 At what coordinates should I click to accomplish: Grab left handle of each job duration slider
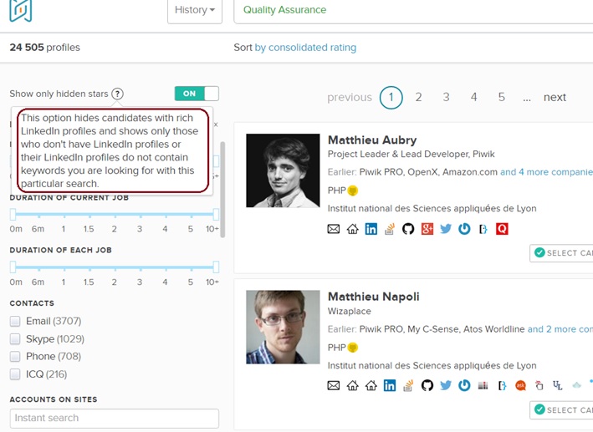point(13,267)
